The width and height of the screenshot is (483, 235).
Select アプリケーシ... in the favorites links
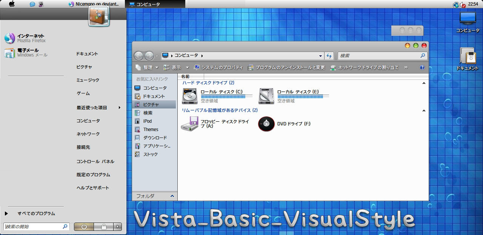[155, 146]
